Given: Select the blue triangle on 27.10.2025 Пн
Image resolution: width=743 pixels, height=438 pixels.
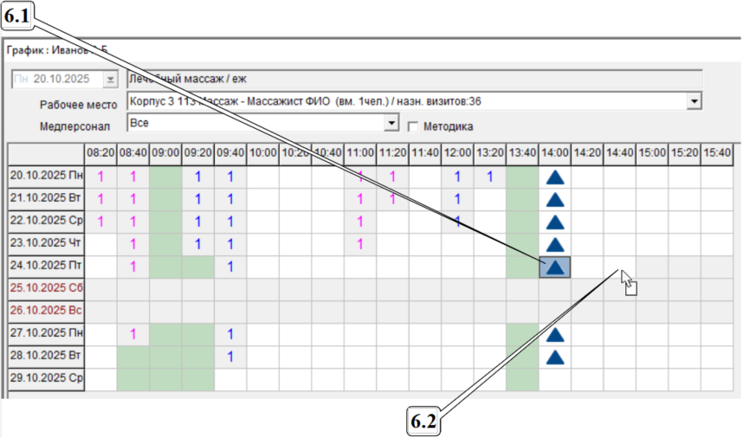Looking at the screenshot, I should coord(555,334).
